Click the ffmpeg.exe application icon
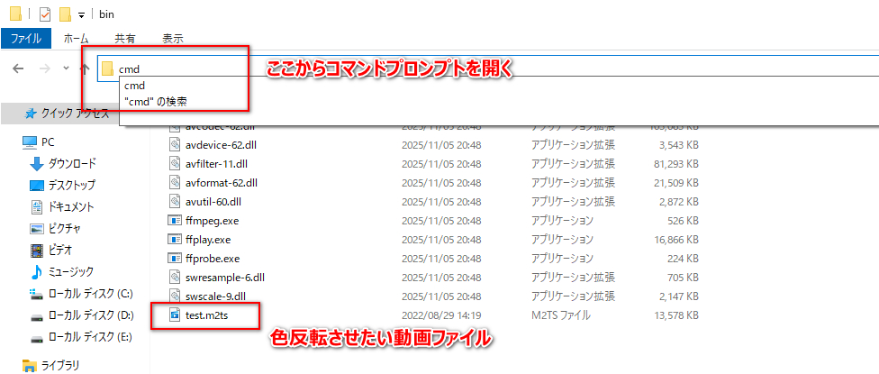 [x=175, y=221]
